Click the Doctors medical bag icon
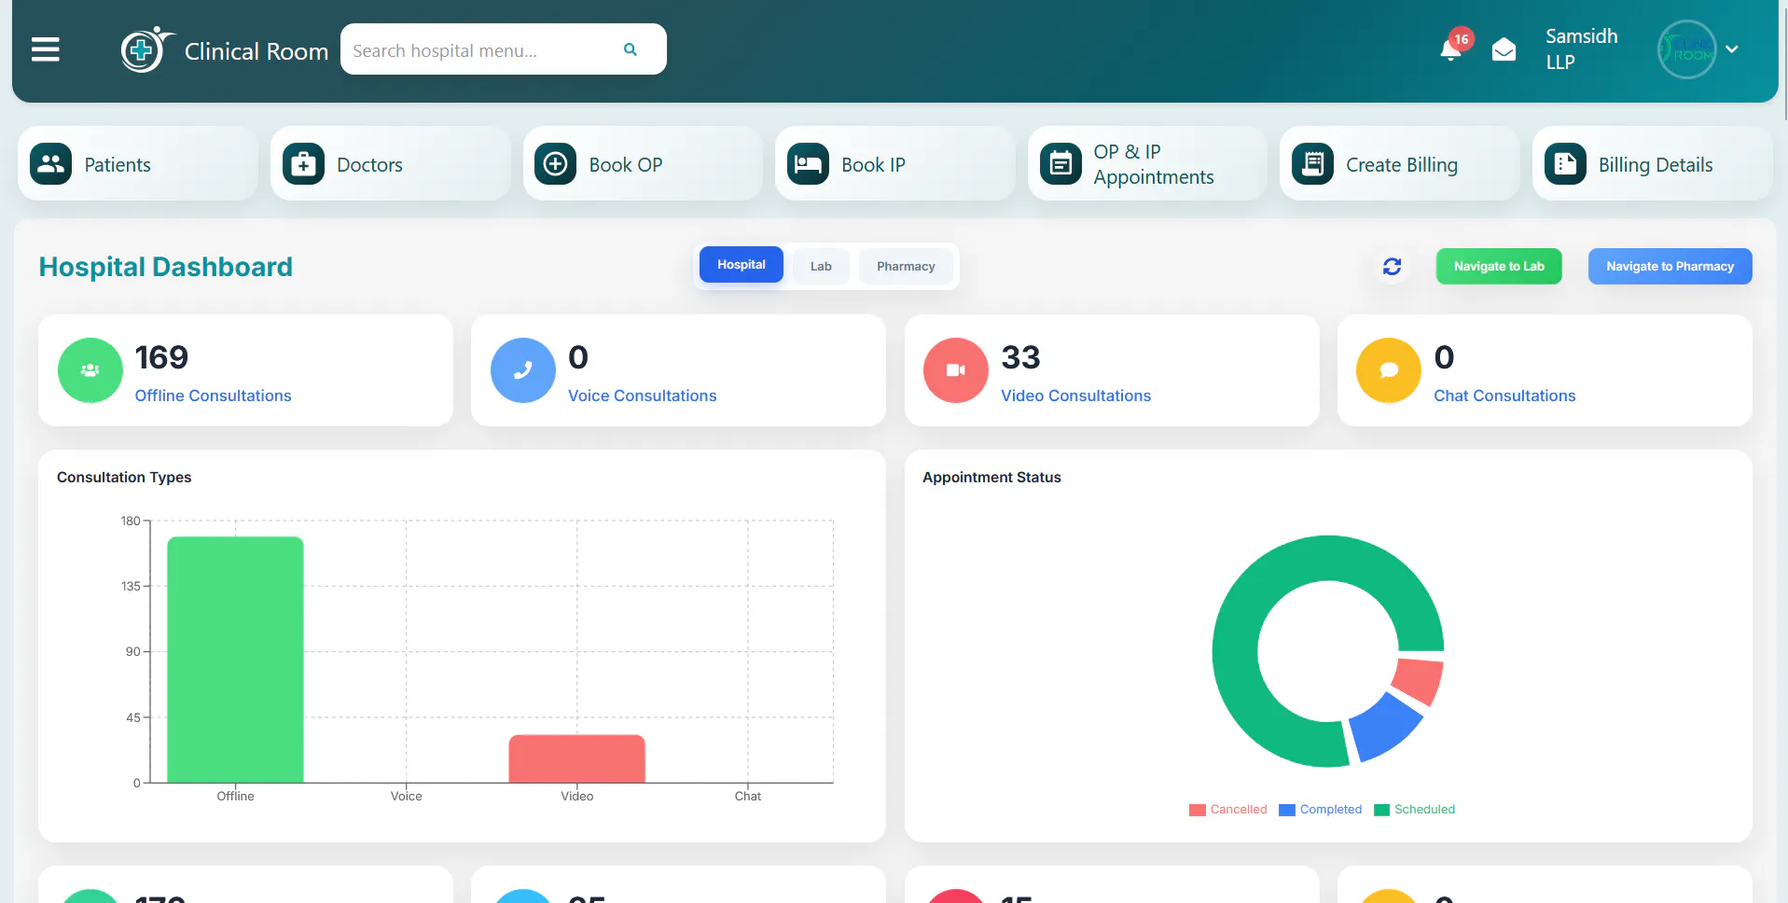The height and width of the screenshot is (903, 1788). coord(303,164)
